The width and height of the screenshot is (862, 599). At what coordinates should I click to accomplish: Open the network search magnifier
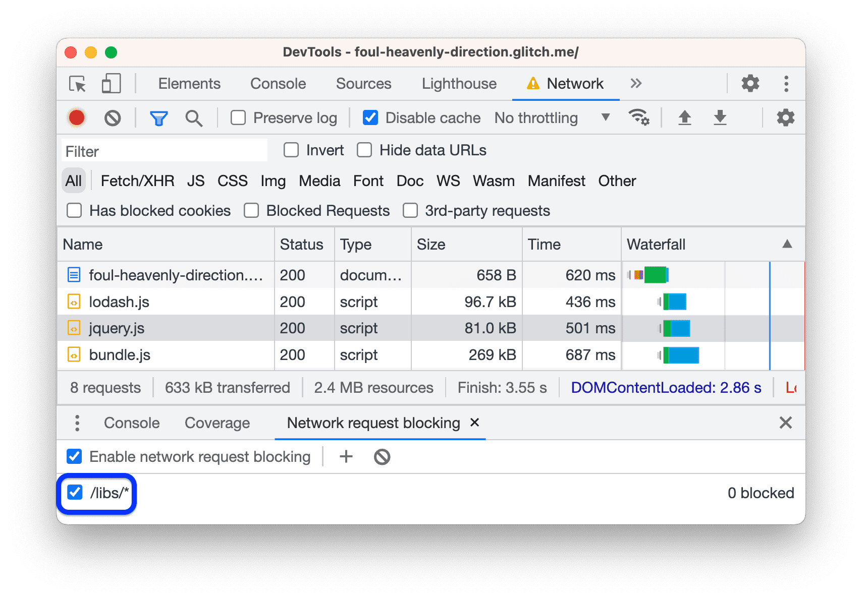coord(194,118)
